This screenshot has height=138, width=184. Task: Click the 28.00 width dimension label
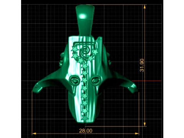click(85, 131)
